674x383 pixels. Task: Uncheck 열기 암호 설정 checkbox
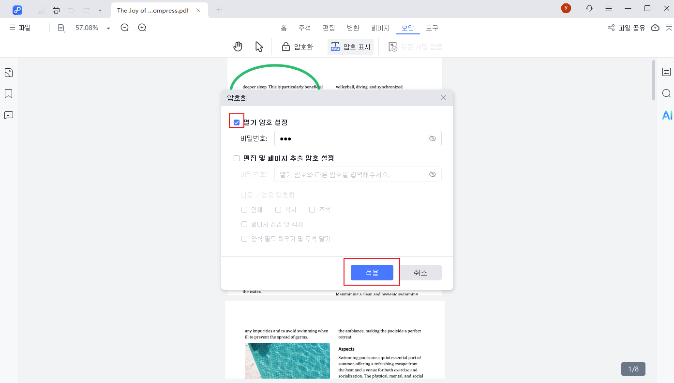click(x=237, y=123)
